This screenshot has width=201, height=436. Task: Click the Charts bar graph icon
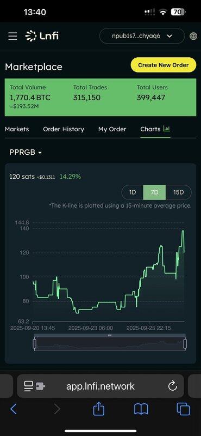[x=167, y=129]
